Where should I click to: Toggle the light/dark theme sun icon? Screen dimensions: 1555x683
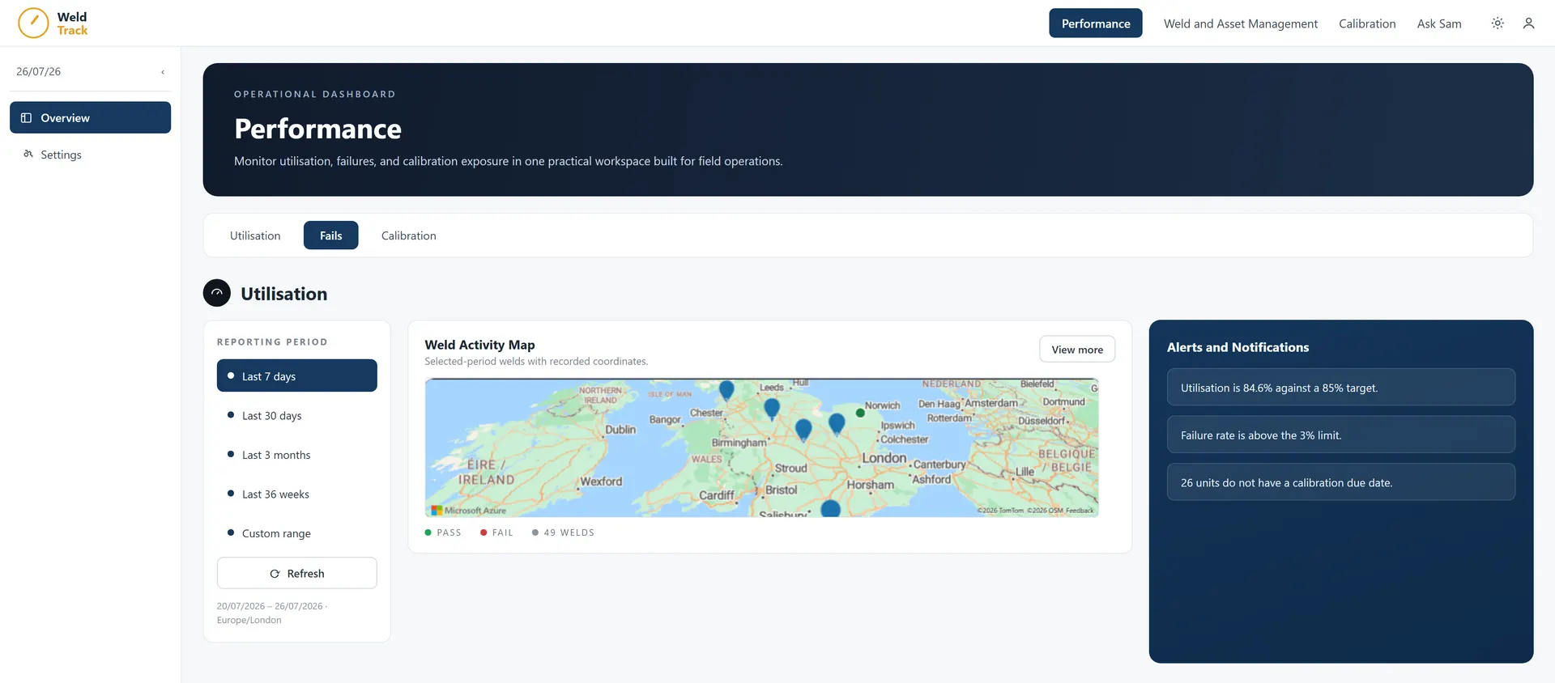click(1497, 23)
